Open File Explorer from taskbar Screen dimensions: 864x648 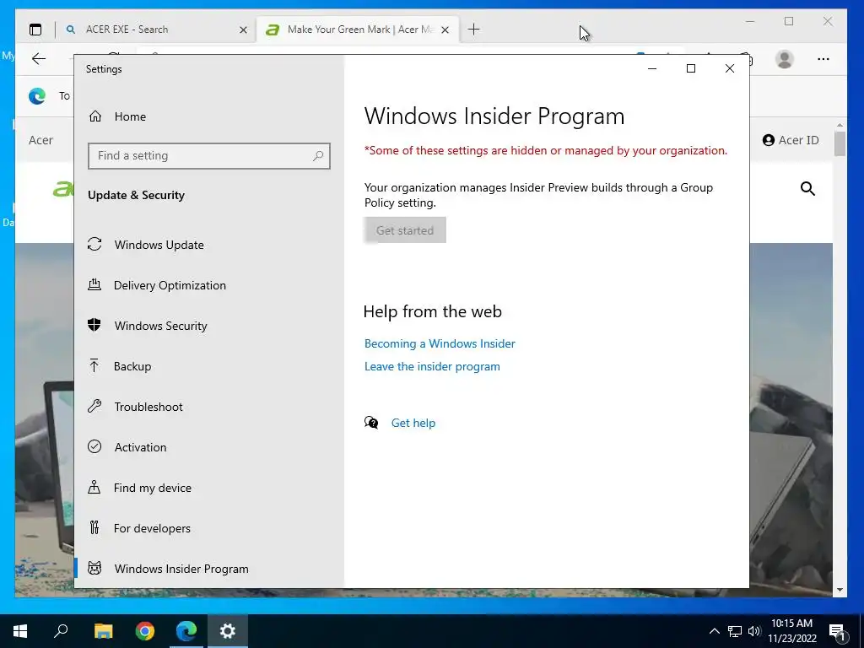[x=103, y=631]
